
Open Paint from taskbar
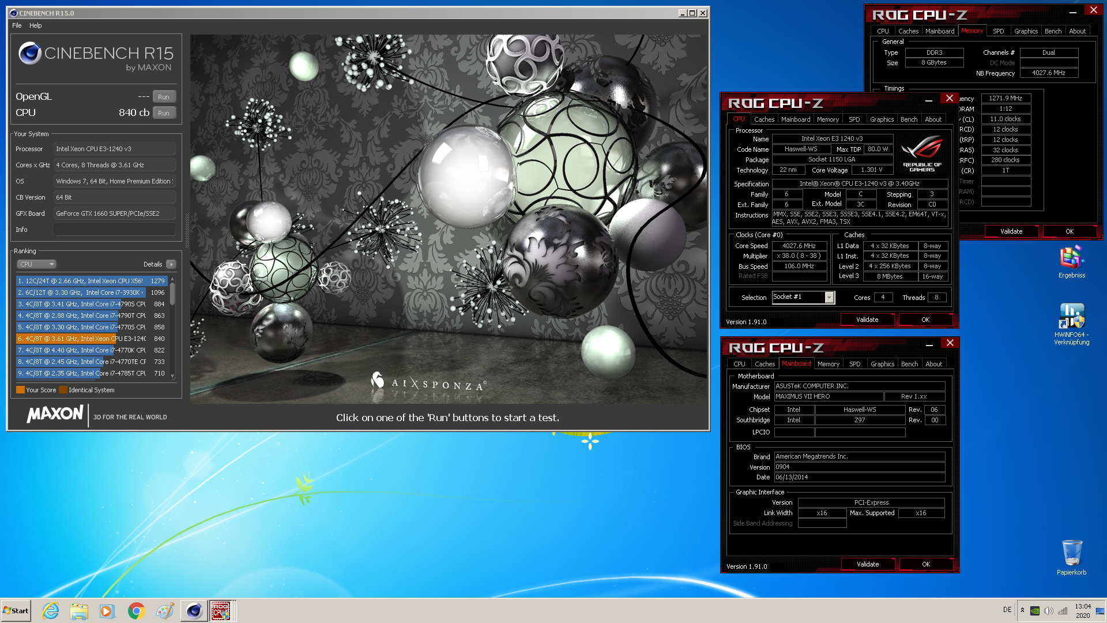click(x=165, y=611)
